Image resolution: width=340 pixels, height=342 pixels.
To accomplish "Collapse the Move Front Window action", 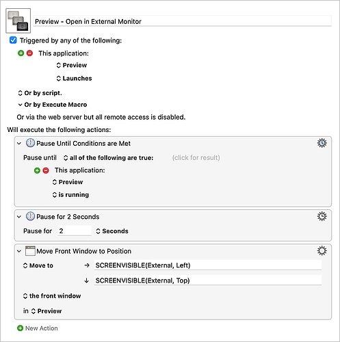I will (19, 251).
